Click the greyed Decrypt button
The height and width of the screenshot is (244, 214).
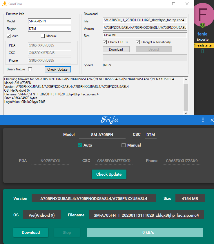point(154,49)
